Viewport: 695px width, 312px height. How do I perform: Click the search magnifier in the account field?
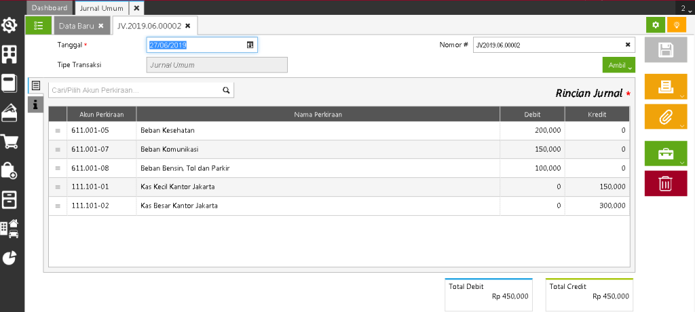(x=226, y=90)
